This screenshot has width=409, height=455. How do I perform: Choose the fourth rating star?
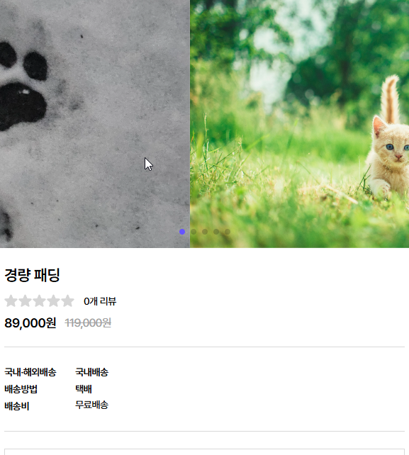tap(53, 301)
